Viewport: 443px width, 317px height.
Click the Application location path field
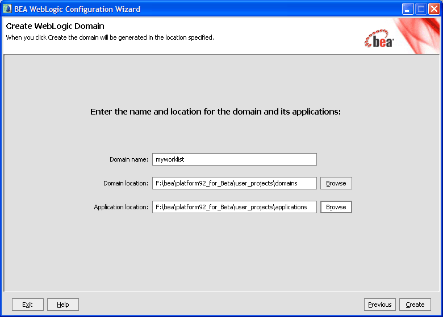(x=234, y=207)
